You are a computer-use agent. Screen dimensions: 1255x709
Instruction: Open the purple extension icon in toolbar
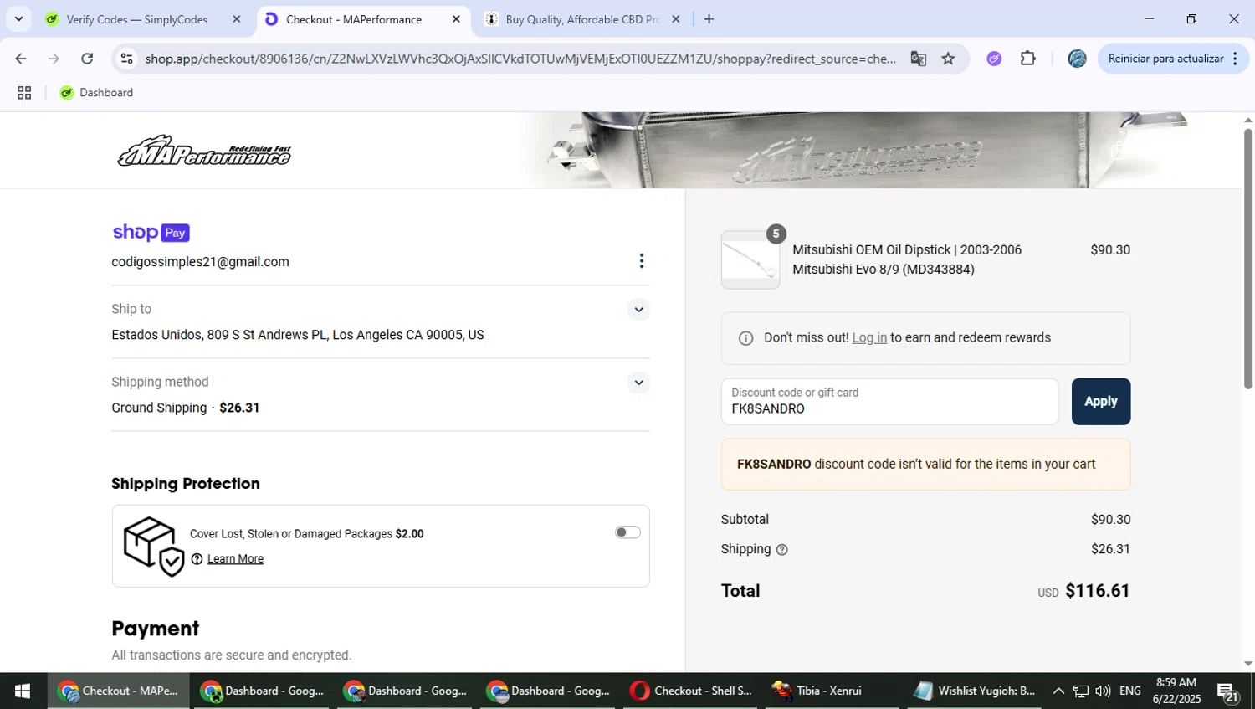[x=994, y=59]
